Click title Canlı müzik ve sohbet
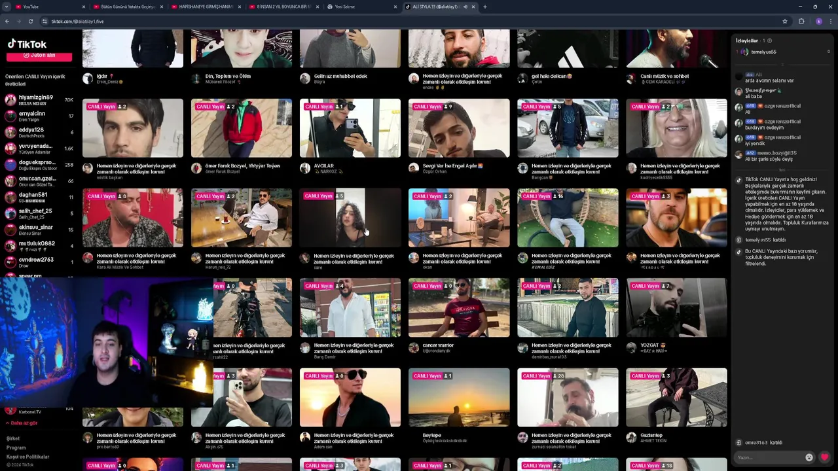 click(x=665, y=76)
